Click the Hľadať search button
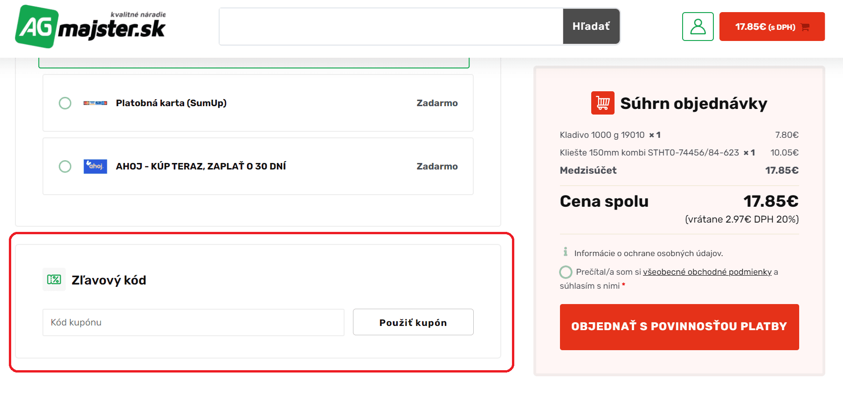The image size is (843, 393). [x=591, y=27]
